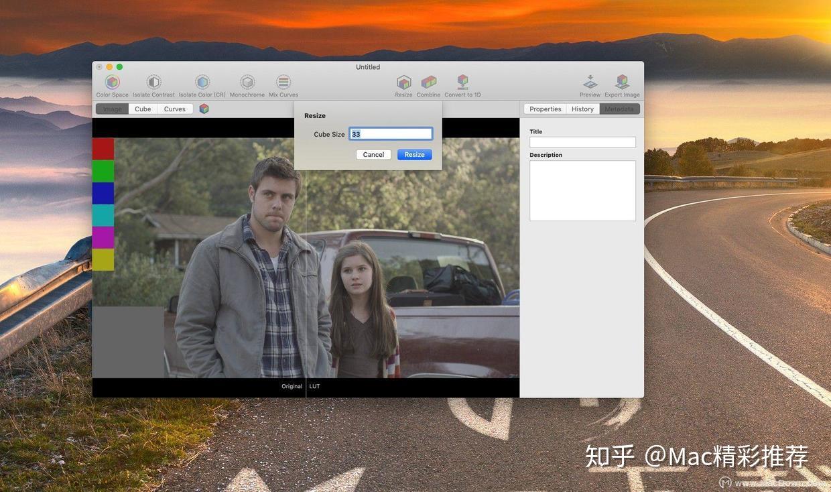Screen dimensions: 831x492
Task: Cancel the Resize dialog
Action: (373, 154)
